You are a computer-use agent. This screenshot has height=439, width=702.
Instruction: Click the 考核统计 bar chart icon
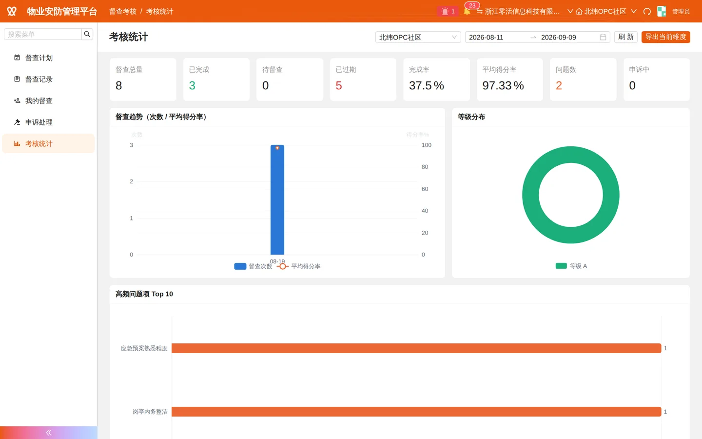[x=17, y=143]
